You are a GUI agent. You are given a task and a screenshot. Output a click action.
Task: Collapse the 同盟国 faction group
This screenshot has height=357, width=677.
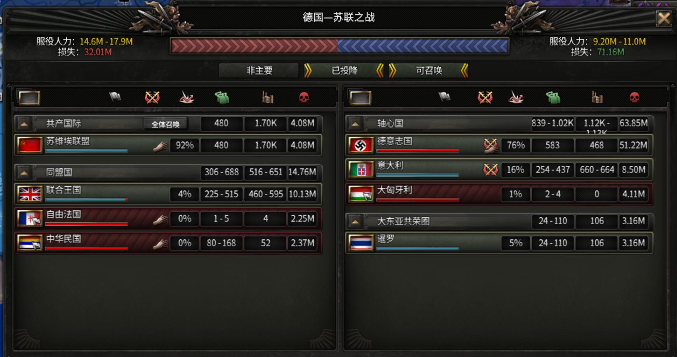click(x=24, y=172)
